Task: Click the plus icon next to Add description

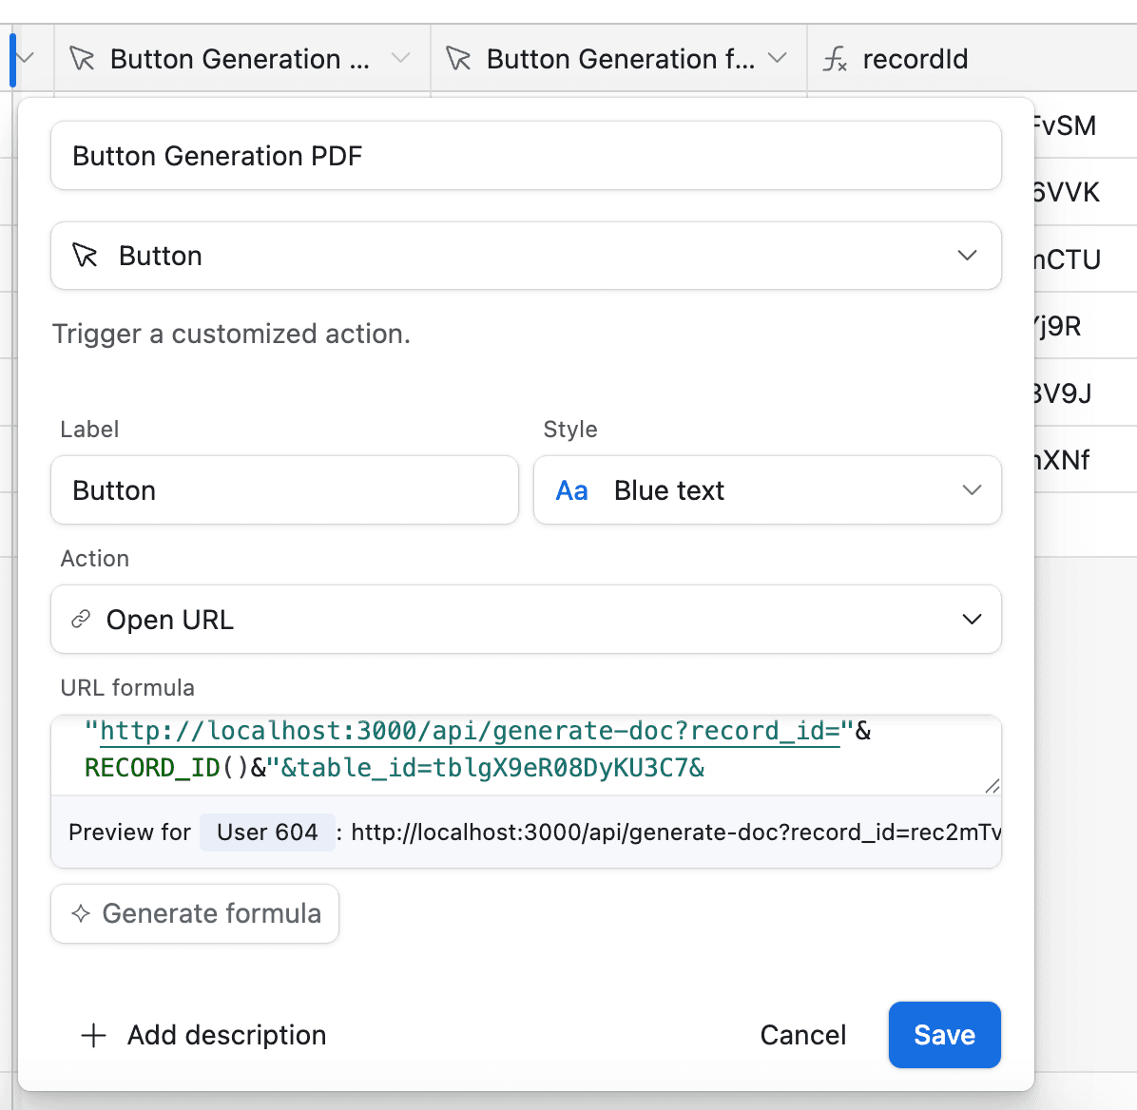Action: 93,1035
